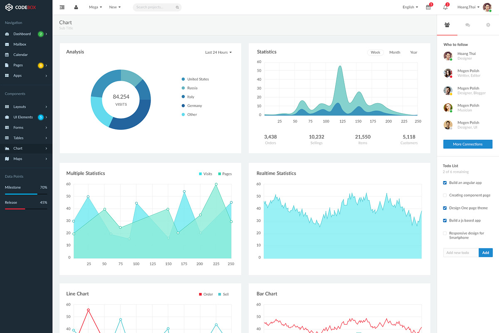Click the 'Add new todo' input field
The image size is (499, 333).
459,252
